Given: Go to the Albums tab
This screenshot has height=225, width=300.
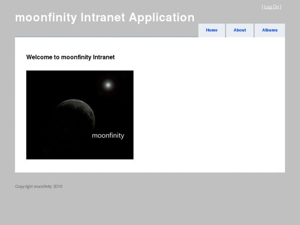Looking at the screenshot, I should pos(270,30).
